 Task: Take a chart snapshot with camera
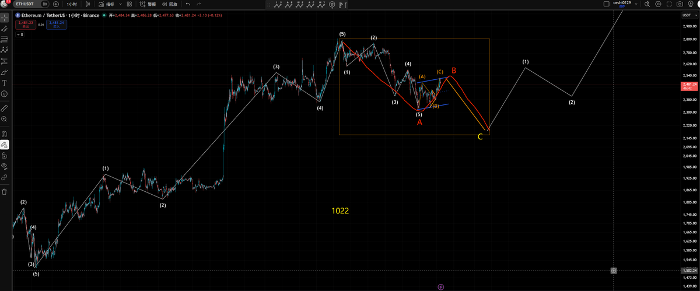click(680, 4)
